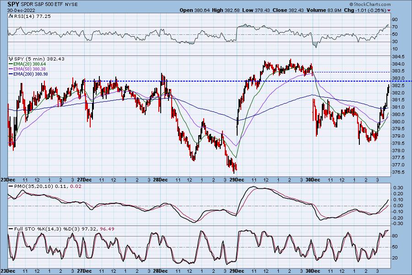The width and height of the screenshot is (412, 275).
Task: Click the dark blue EMA(200) legend swatch
Action: click(11, 74)
